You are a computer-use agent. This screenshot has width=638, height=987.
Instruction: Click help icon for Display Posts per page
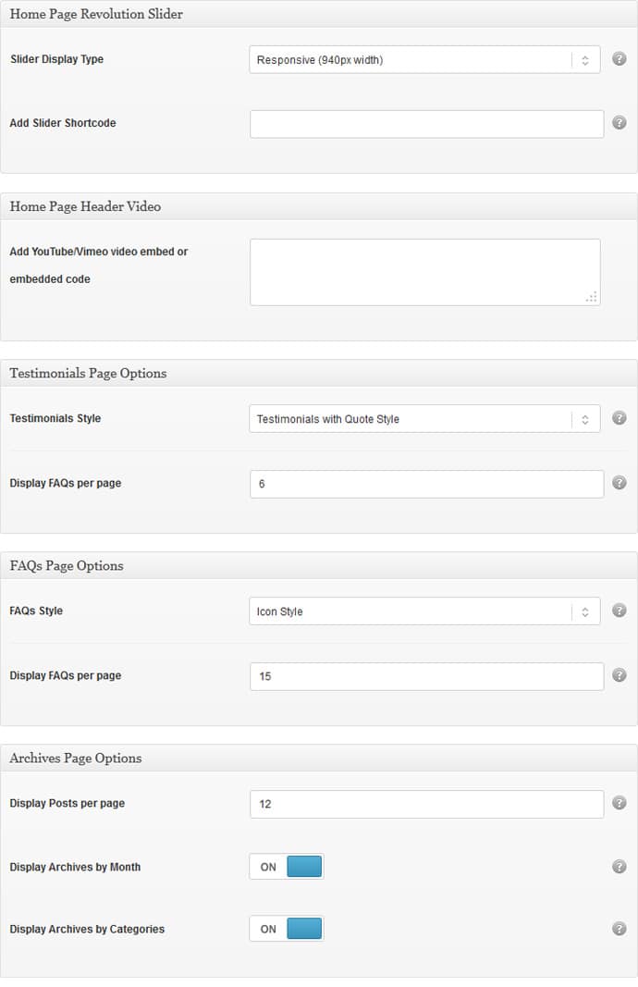point(620,803)
